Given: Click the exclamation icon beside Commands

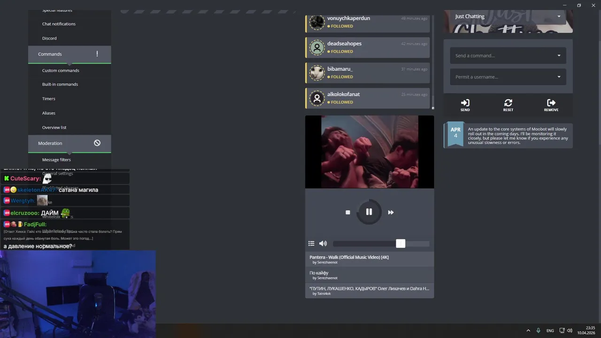Looking at the screenshot, I should point(97,54).
